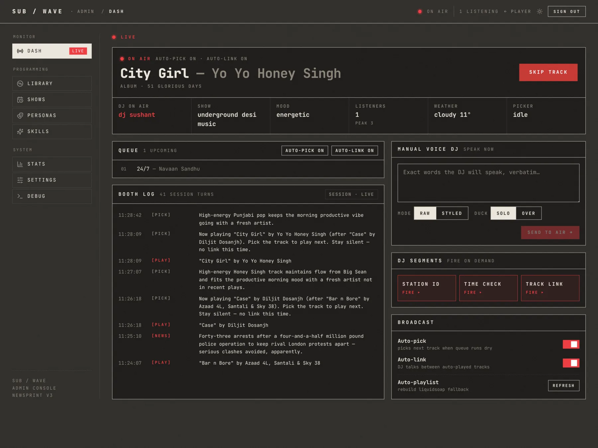Select queued track 24/7 by Navaan Sandhu

coord(248,169)
